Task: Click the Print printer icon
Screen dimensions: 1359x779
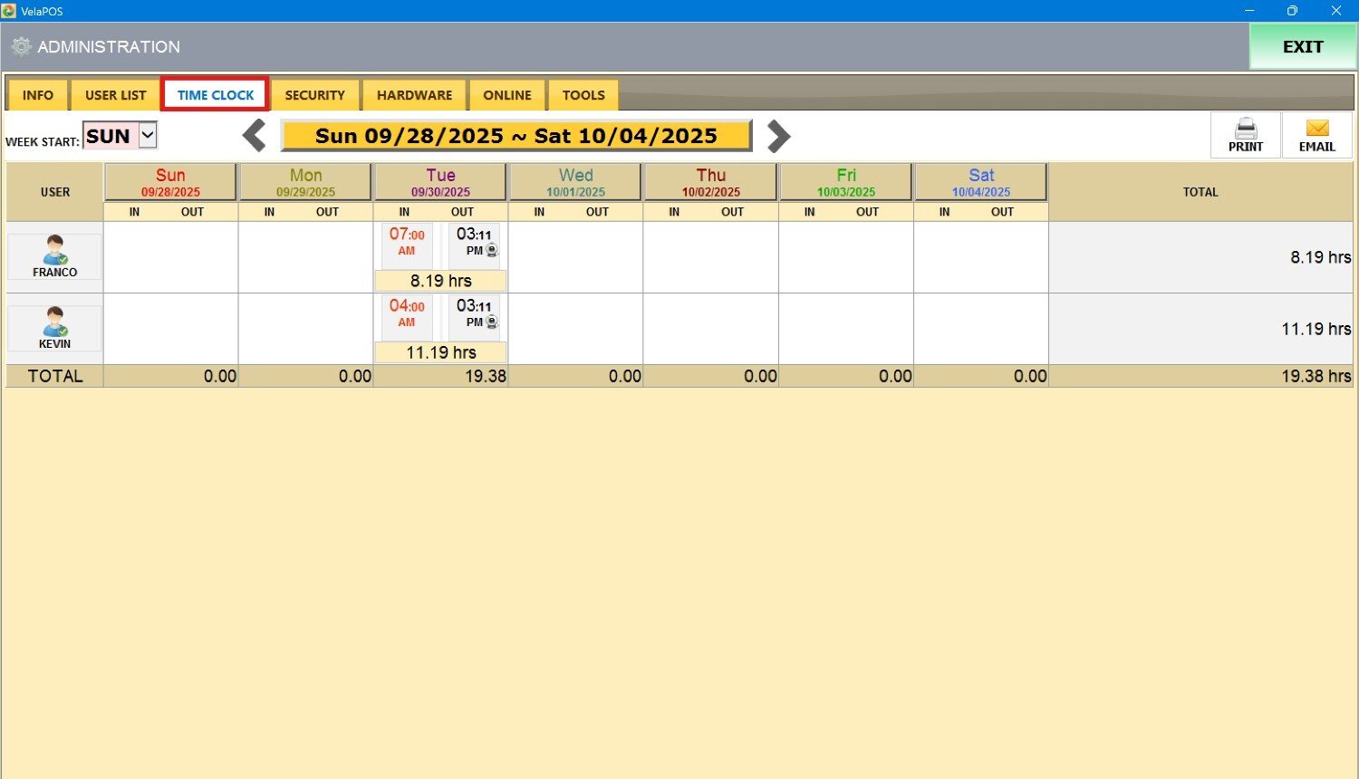Action: [x=1245, y=129]
